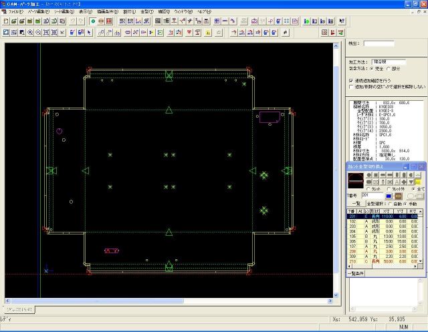The image size is (428, 332).
Task: Click the Print toolbar icon
Action: click(62, 21)
